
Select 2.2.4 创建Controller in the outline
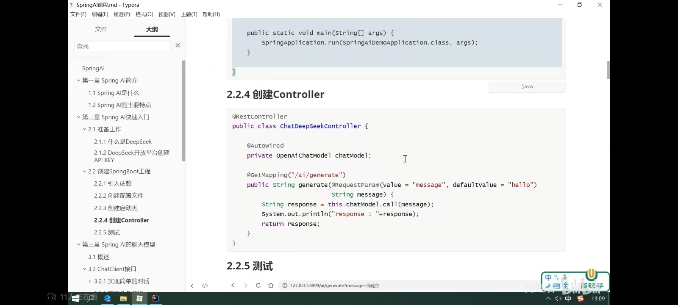(122, 220)
